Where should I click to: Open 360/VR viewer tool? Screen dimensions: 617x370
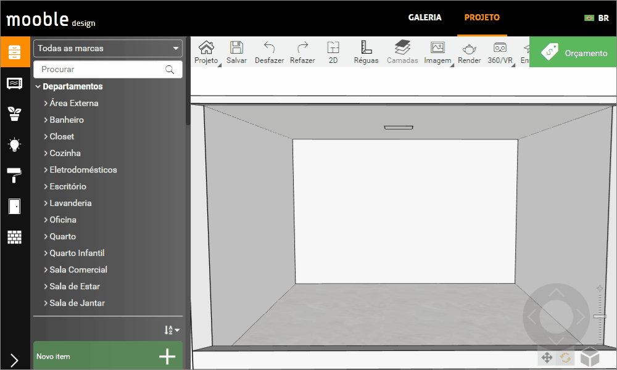click(500, 52)
